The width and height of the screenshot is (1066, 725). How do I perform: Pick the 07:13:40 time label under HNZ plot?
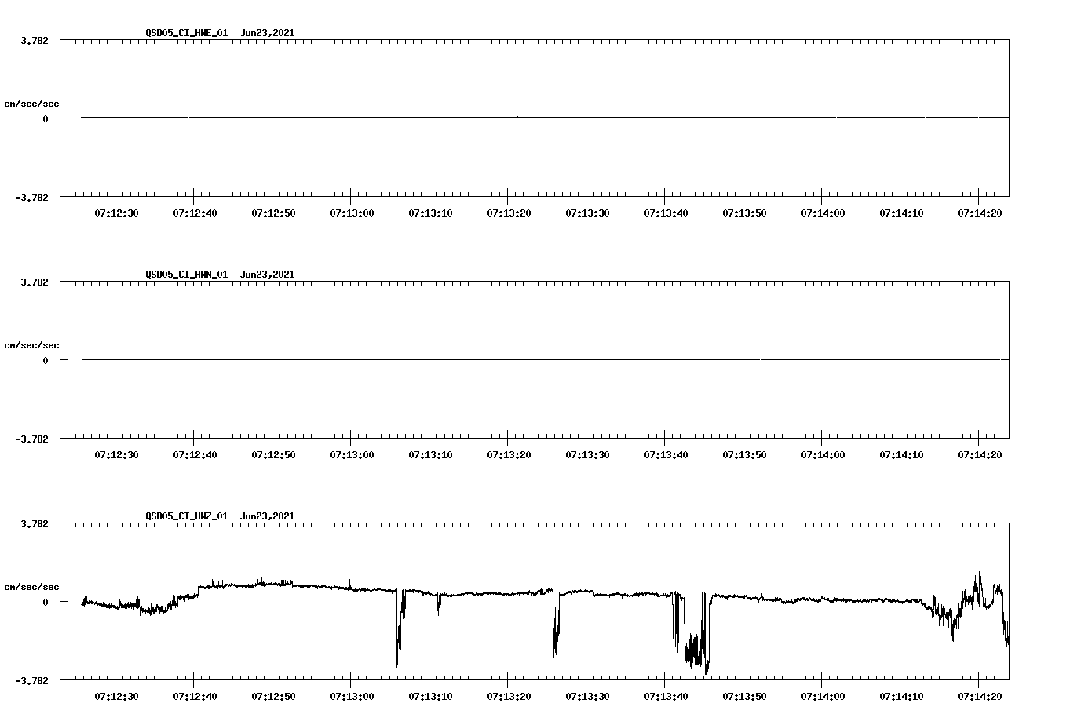[666, 696]
